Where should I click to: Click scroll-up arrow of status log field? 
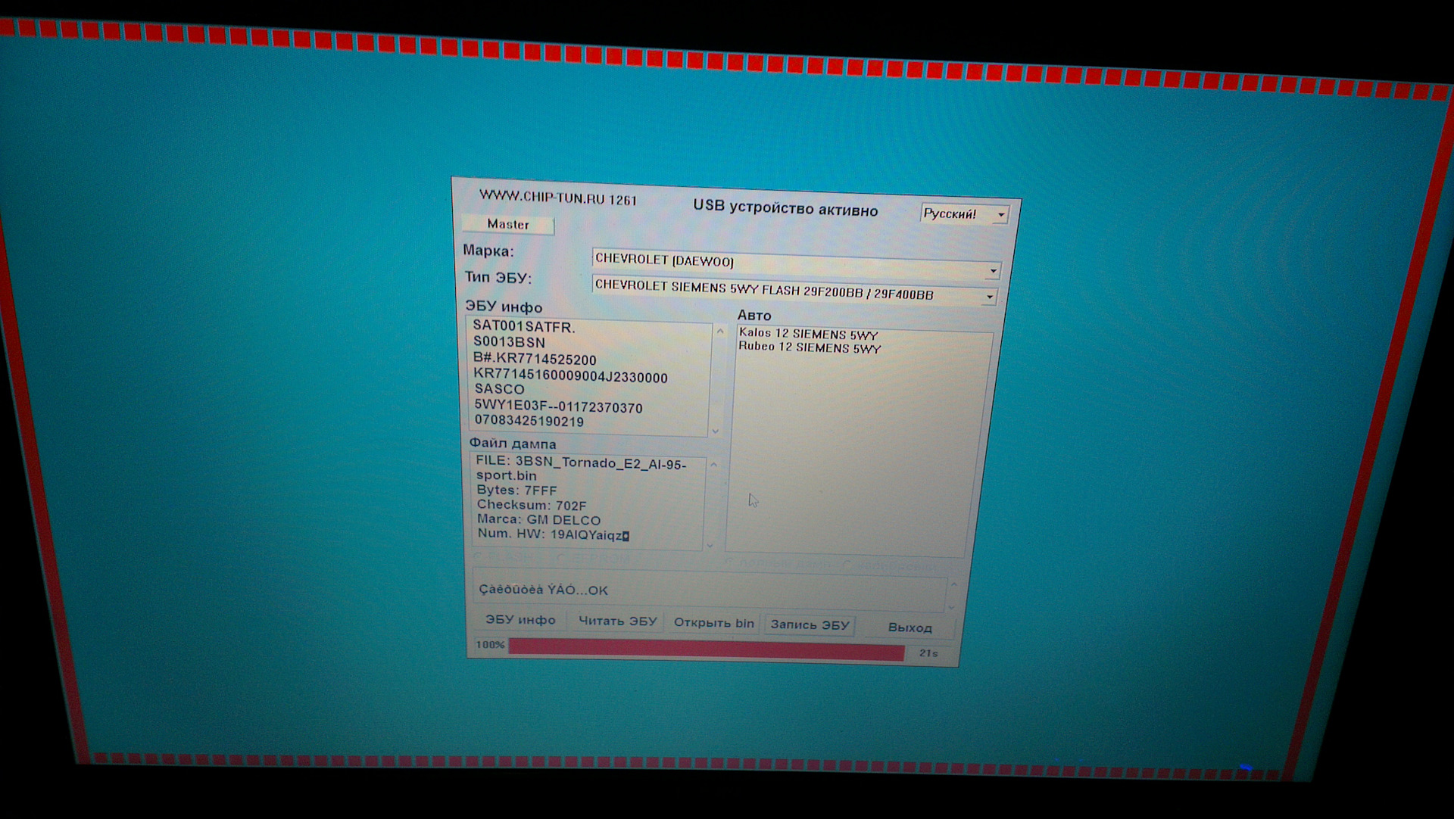pyautogui.click(x=953, y=584)
